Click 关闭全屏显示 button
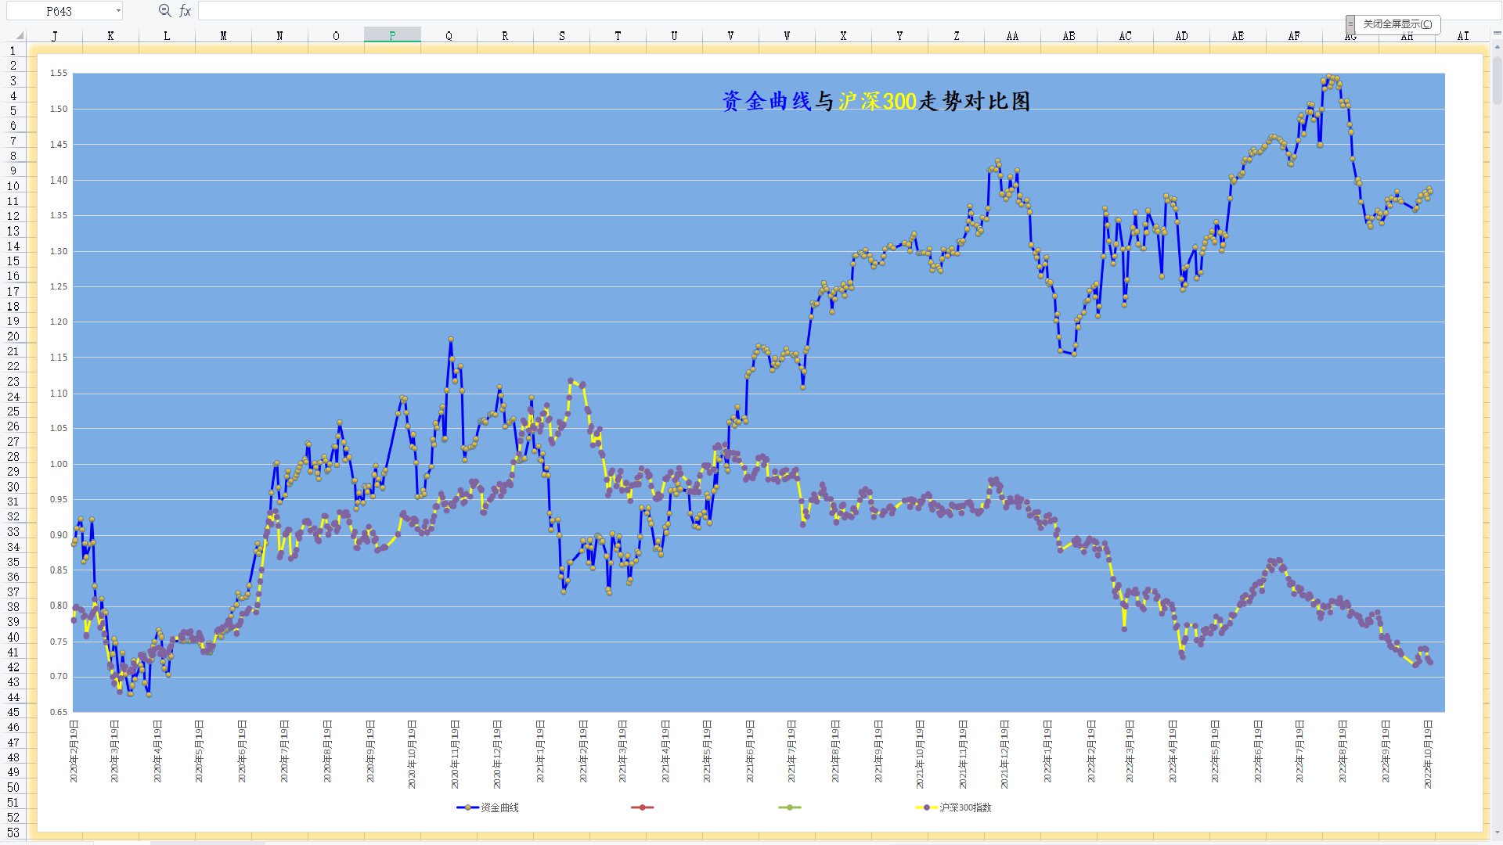The height and width of the screenshot is (845, 1503). point(1397,24)
